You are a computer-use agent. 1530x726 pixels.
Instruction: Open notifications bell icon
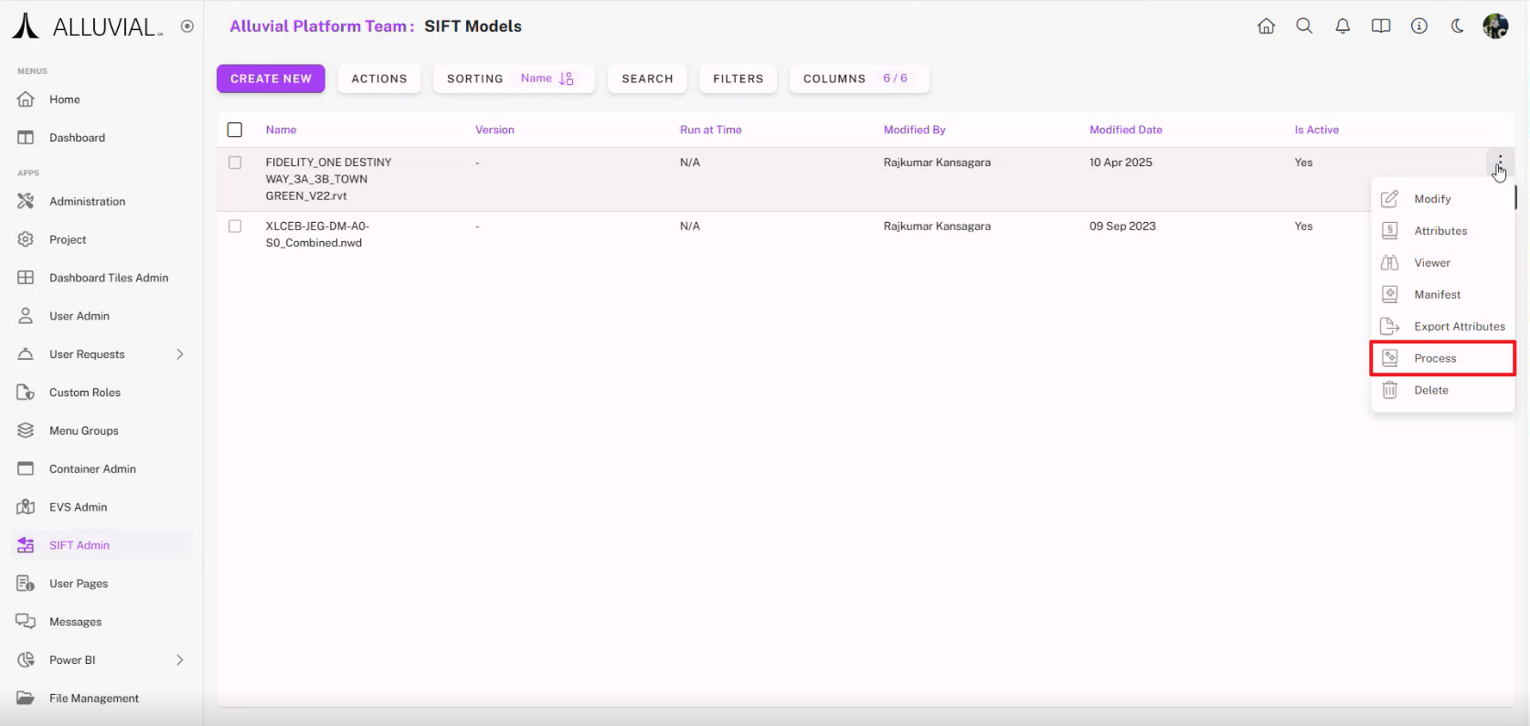click(x=1343, y=26)
